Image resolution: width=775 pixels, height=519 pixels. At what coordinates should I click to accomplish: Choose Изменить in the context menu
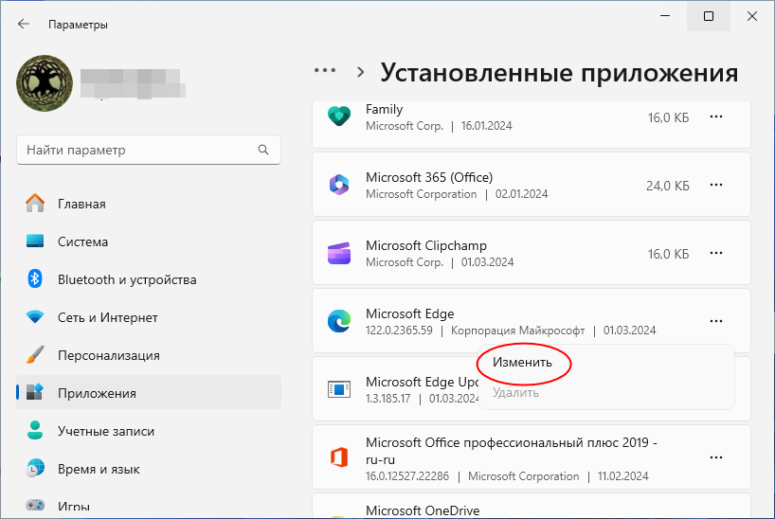pos(522,363)
